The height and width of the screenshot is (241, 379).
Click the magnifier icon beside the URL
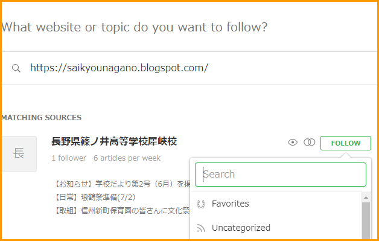(x=16, y=68)
